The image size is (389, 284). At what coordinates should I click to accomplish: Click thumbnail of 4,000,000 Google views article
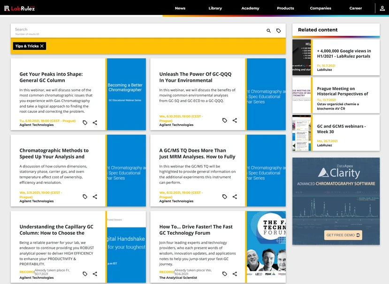click(x=301, y=57)
